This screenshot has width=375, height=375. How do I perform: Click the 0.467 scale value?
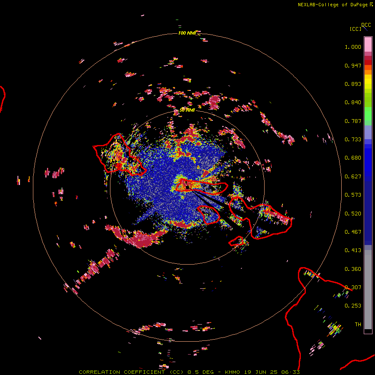tap(353, 232)
